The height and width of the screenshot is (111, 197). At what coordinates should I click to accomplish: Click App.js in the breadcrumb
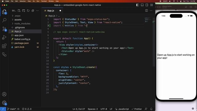[x=52, y=16]
